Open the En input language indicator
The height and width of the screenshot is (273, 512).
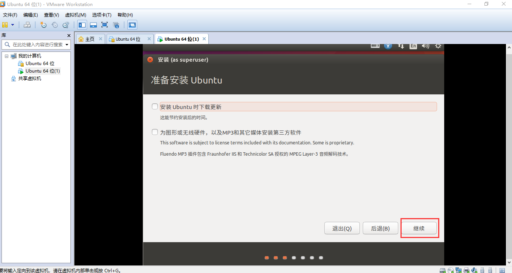tap(413, 46)
